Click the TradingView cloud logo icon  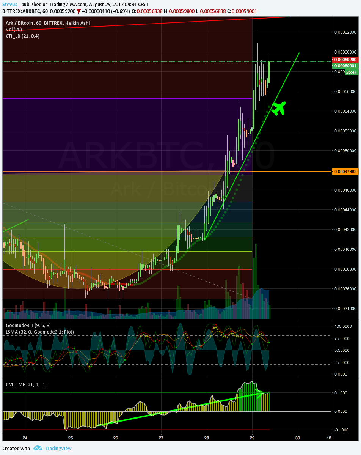click(38, 448)
